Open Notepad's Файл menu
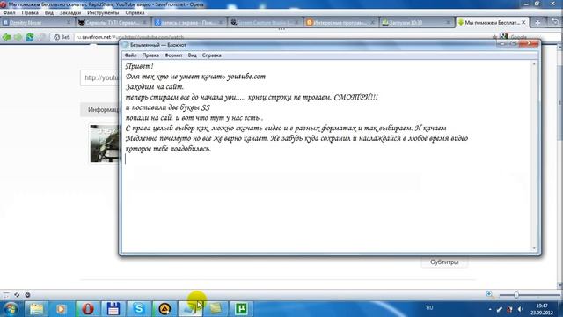This screenshot has height=317, width=563. 130,55
